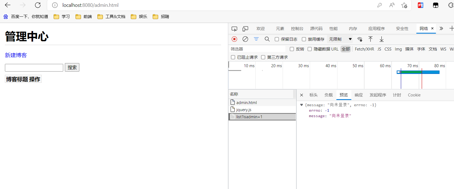This screenshot has width=454, height=189.
Task: Activate Read Aloud icon
Action: click(x=392, y=5)
